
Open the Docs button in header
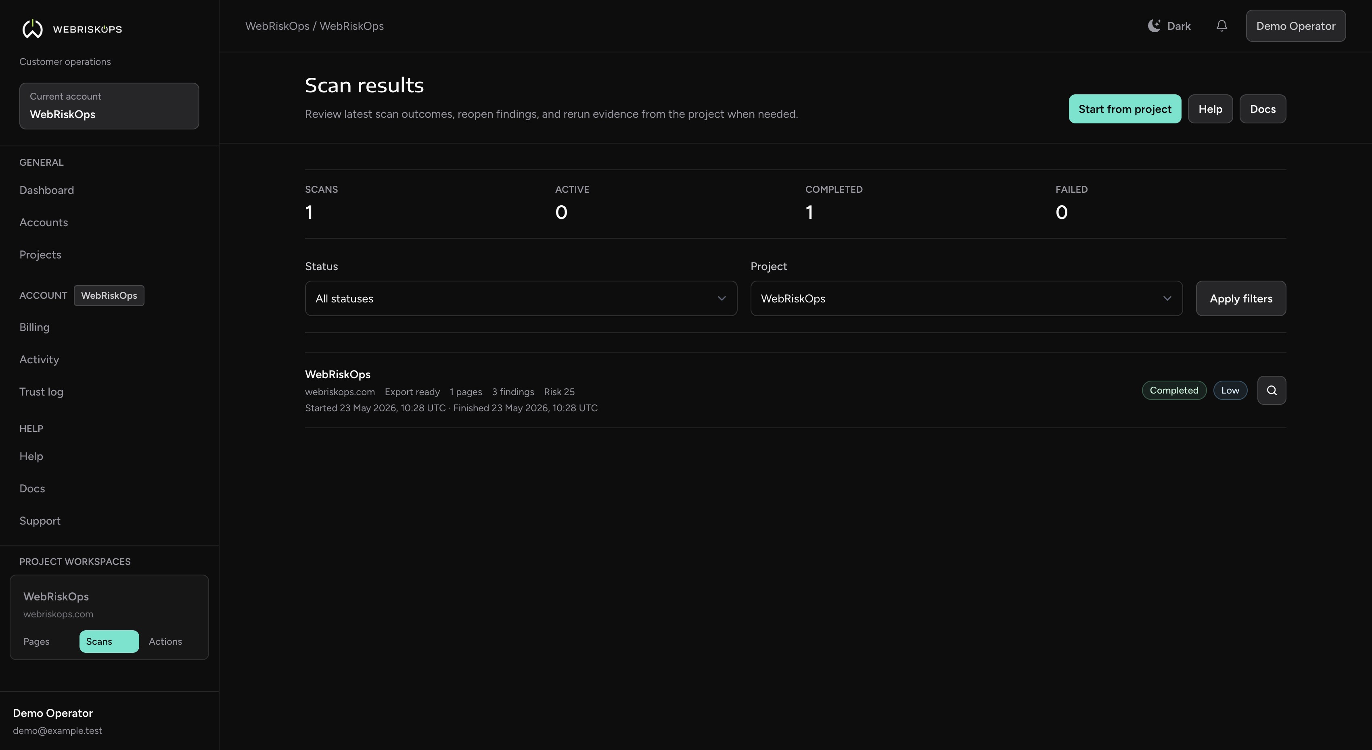pyautogui.click(x=1262, y=109)
